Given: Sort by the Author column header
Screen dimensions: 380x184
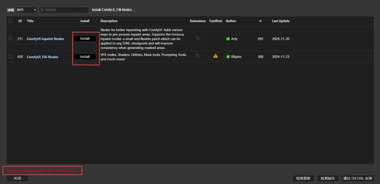Looking at the screenshot, I should 231,21.
